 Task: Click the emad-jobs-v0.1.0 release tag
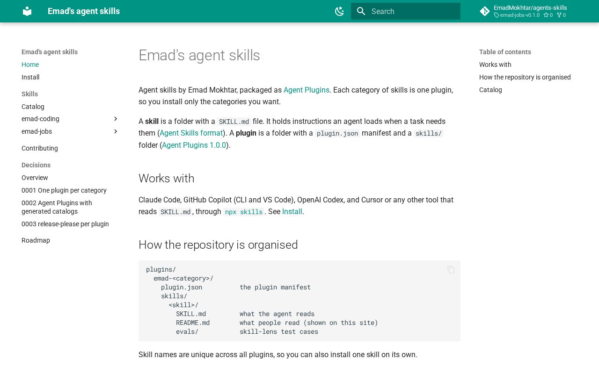coord(517,15)
